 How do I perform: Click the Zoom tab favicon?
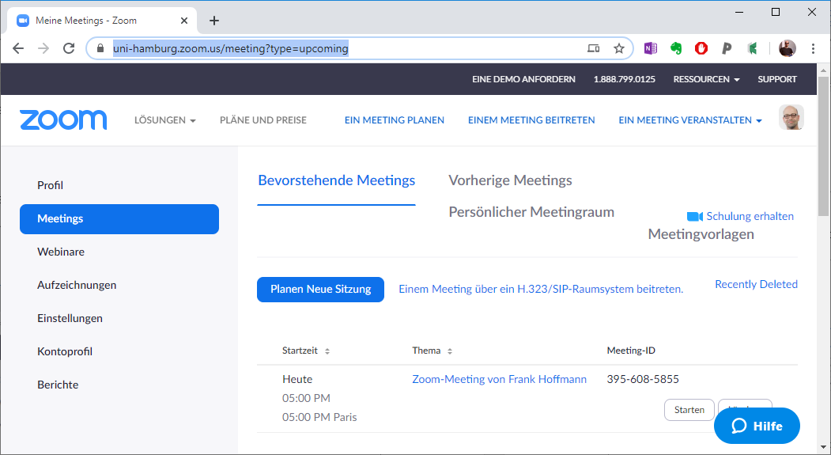tap(23, 21)
